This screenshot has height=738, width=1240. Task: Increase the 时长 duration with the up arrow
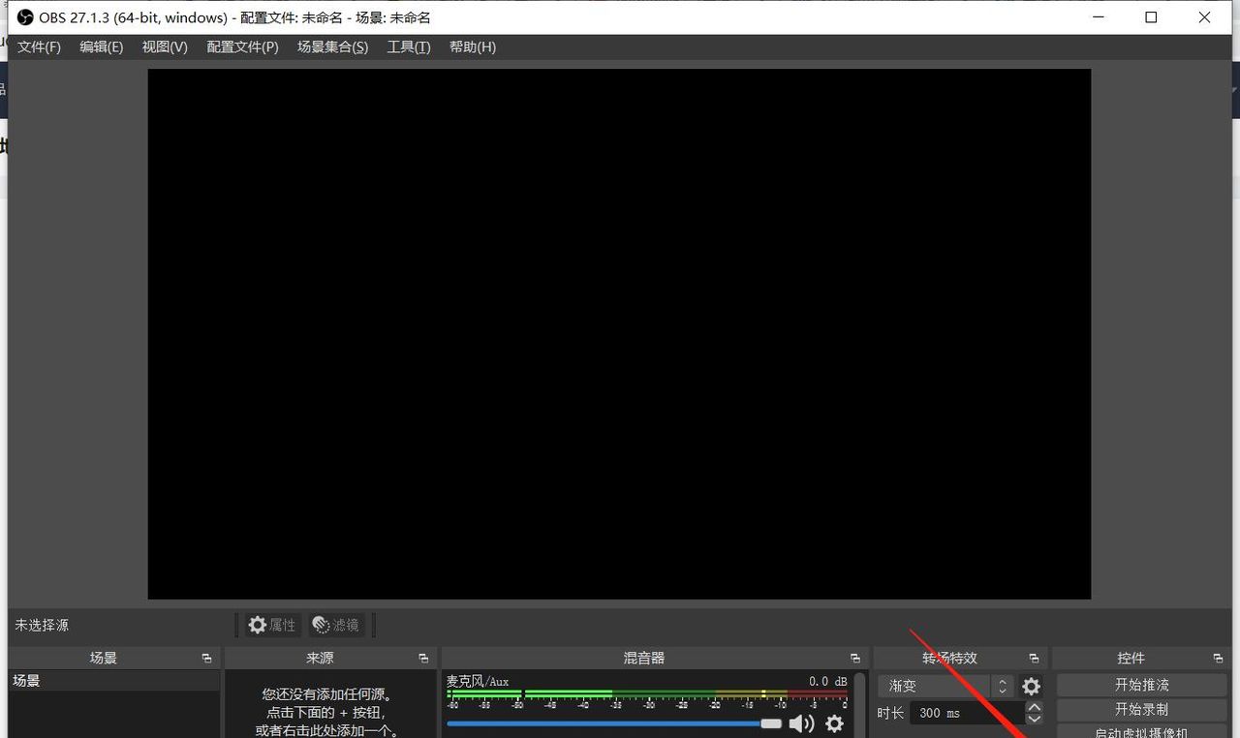pyautogui.click(x=1035, y=708)
